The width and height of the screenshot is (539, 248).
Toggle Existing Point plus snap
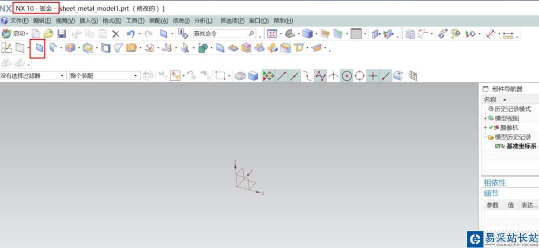372,75
